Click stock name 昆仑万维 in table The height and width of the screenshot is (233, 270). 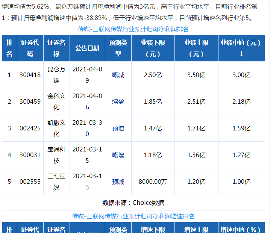[56, 75]
